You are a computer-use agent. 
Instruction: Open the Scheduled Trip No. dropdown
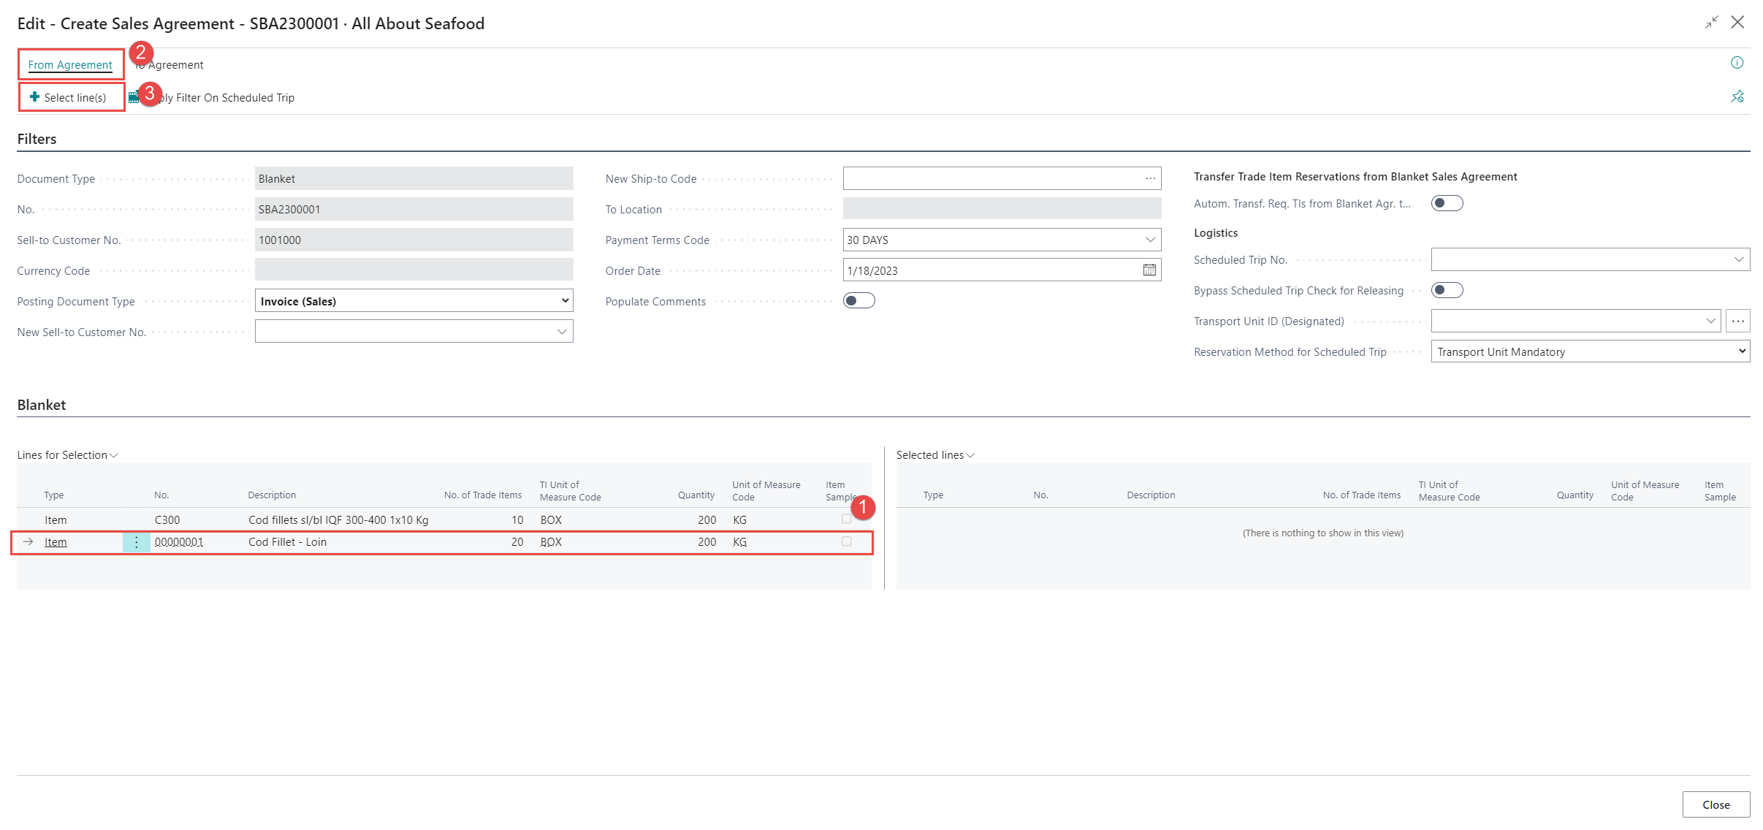1738,259
